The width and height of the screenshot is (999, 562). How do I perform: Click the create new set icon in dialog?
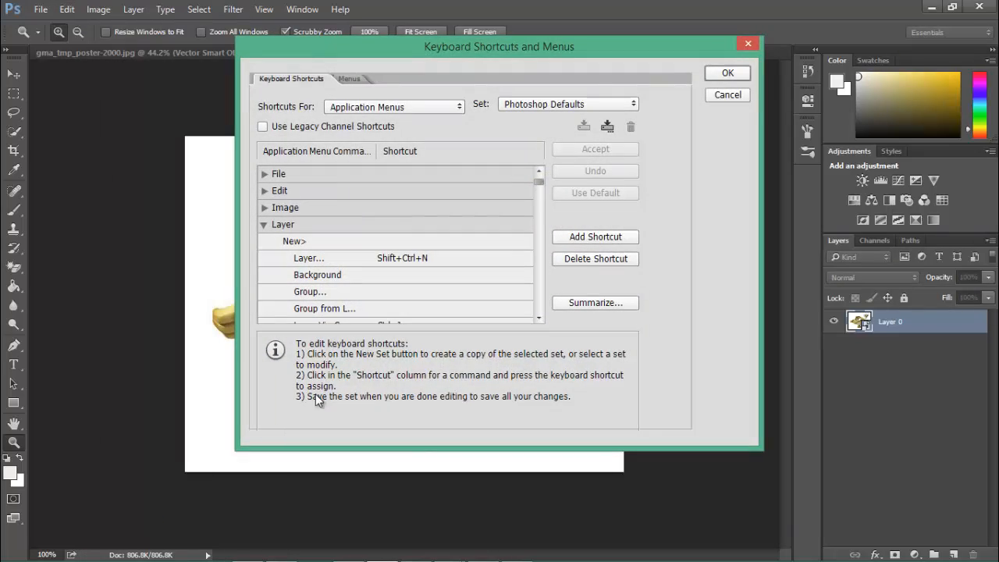coord(607,126)
